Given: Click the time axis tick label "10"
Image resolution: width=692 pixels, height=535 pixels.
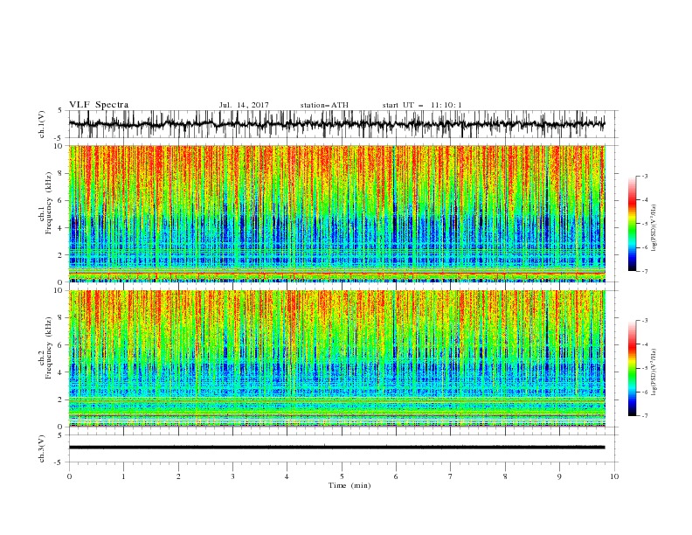Looking at the screenshot, I should [x=614, y=476].
